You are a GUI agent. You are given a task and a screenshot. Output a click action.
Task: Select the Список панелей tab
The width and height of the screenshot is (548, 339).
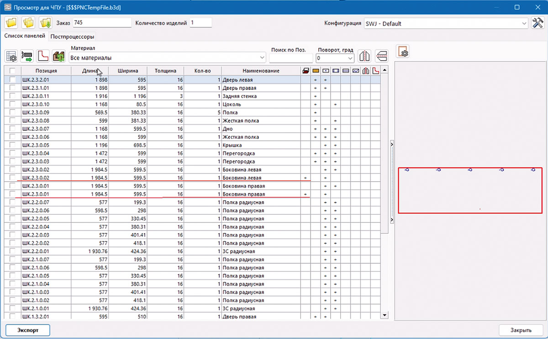(25, 36)
